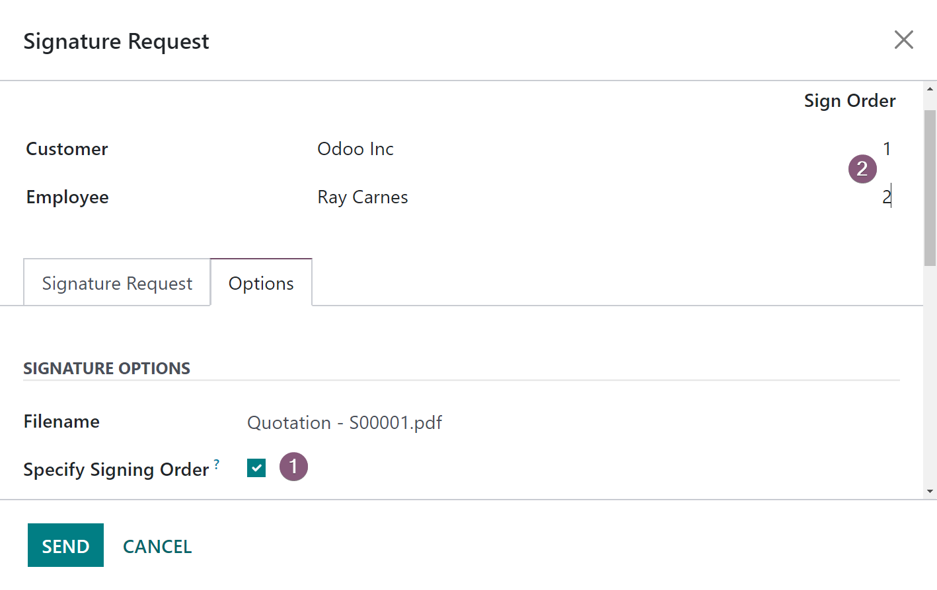This screenshot has width=937, height=590.
Task: Click the Sign Order column header
Action: click(850, 100)
